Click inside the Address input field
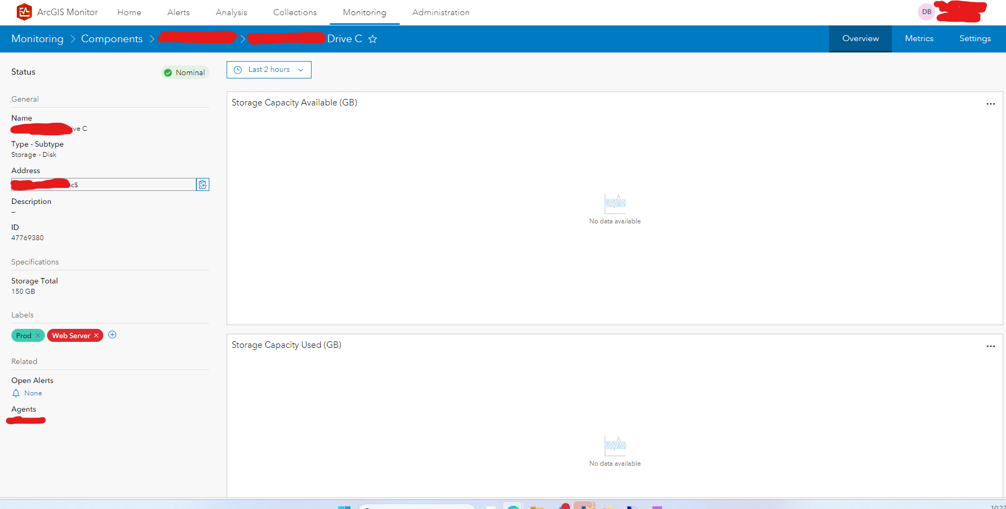This screenshot has height=509, width=1006. pyautogui.click(x=103, y=184)
